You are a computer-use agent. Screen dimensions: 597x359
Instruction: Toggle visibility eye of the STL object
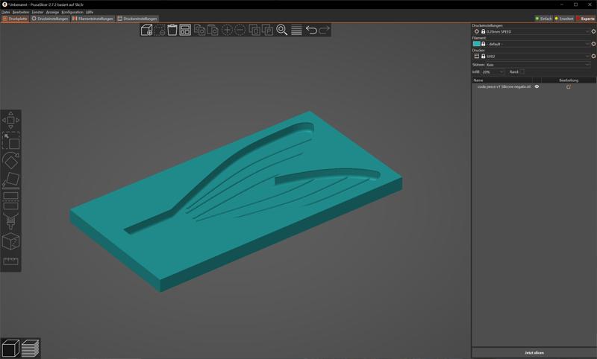pyautogui.click(x=537, y=86)
